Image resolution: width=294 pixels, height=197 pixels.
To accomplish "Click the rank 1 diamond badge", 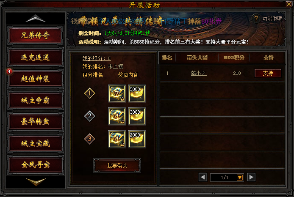I will (89, 93).
